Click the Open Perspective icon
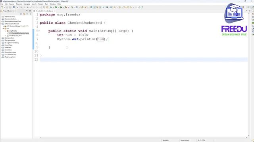 [248, 7]
